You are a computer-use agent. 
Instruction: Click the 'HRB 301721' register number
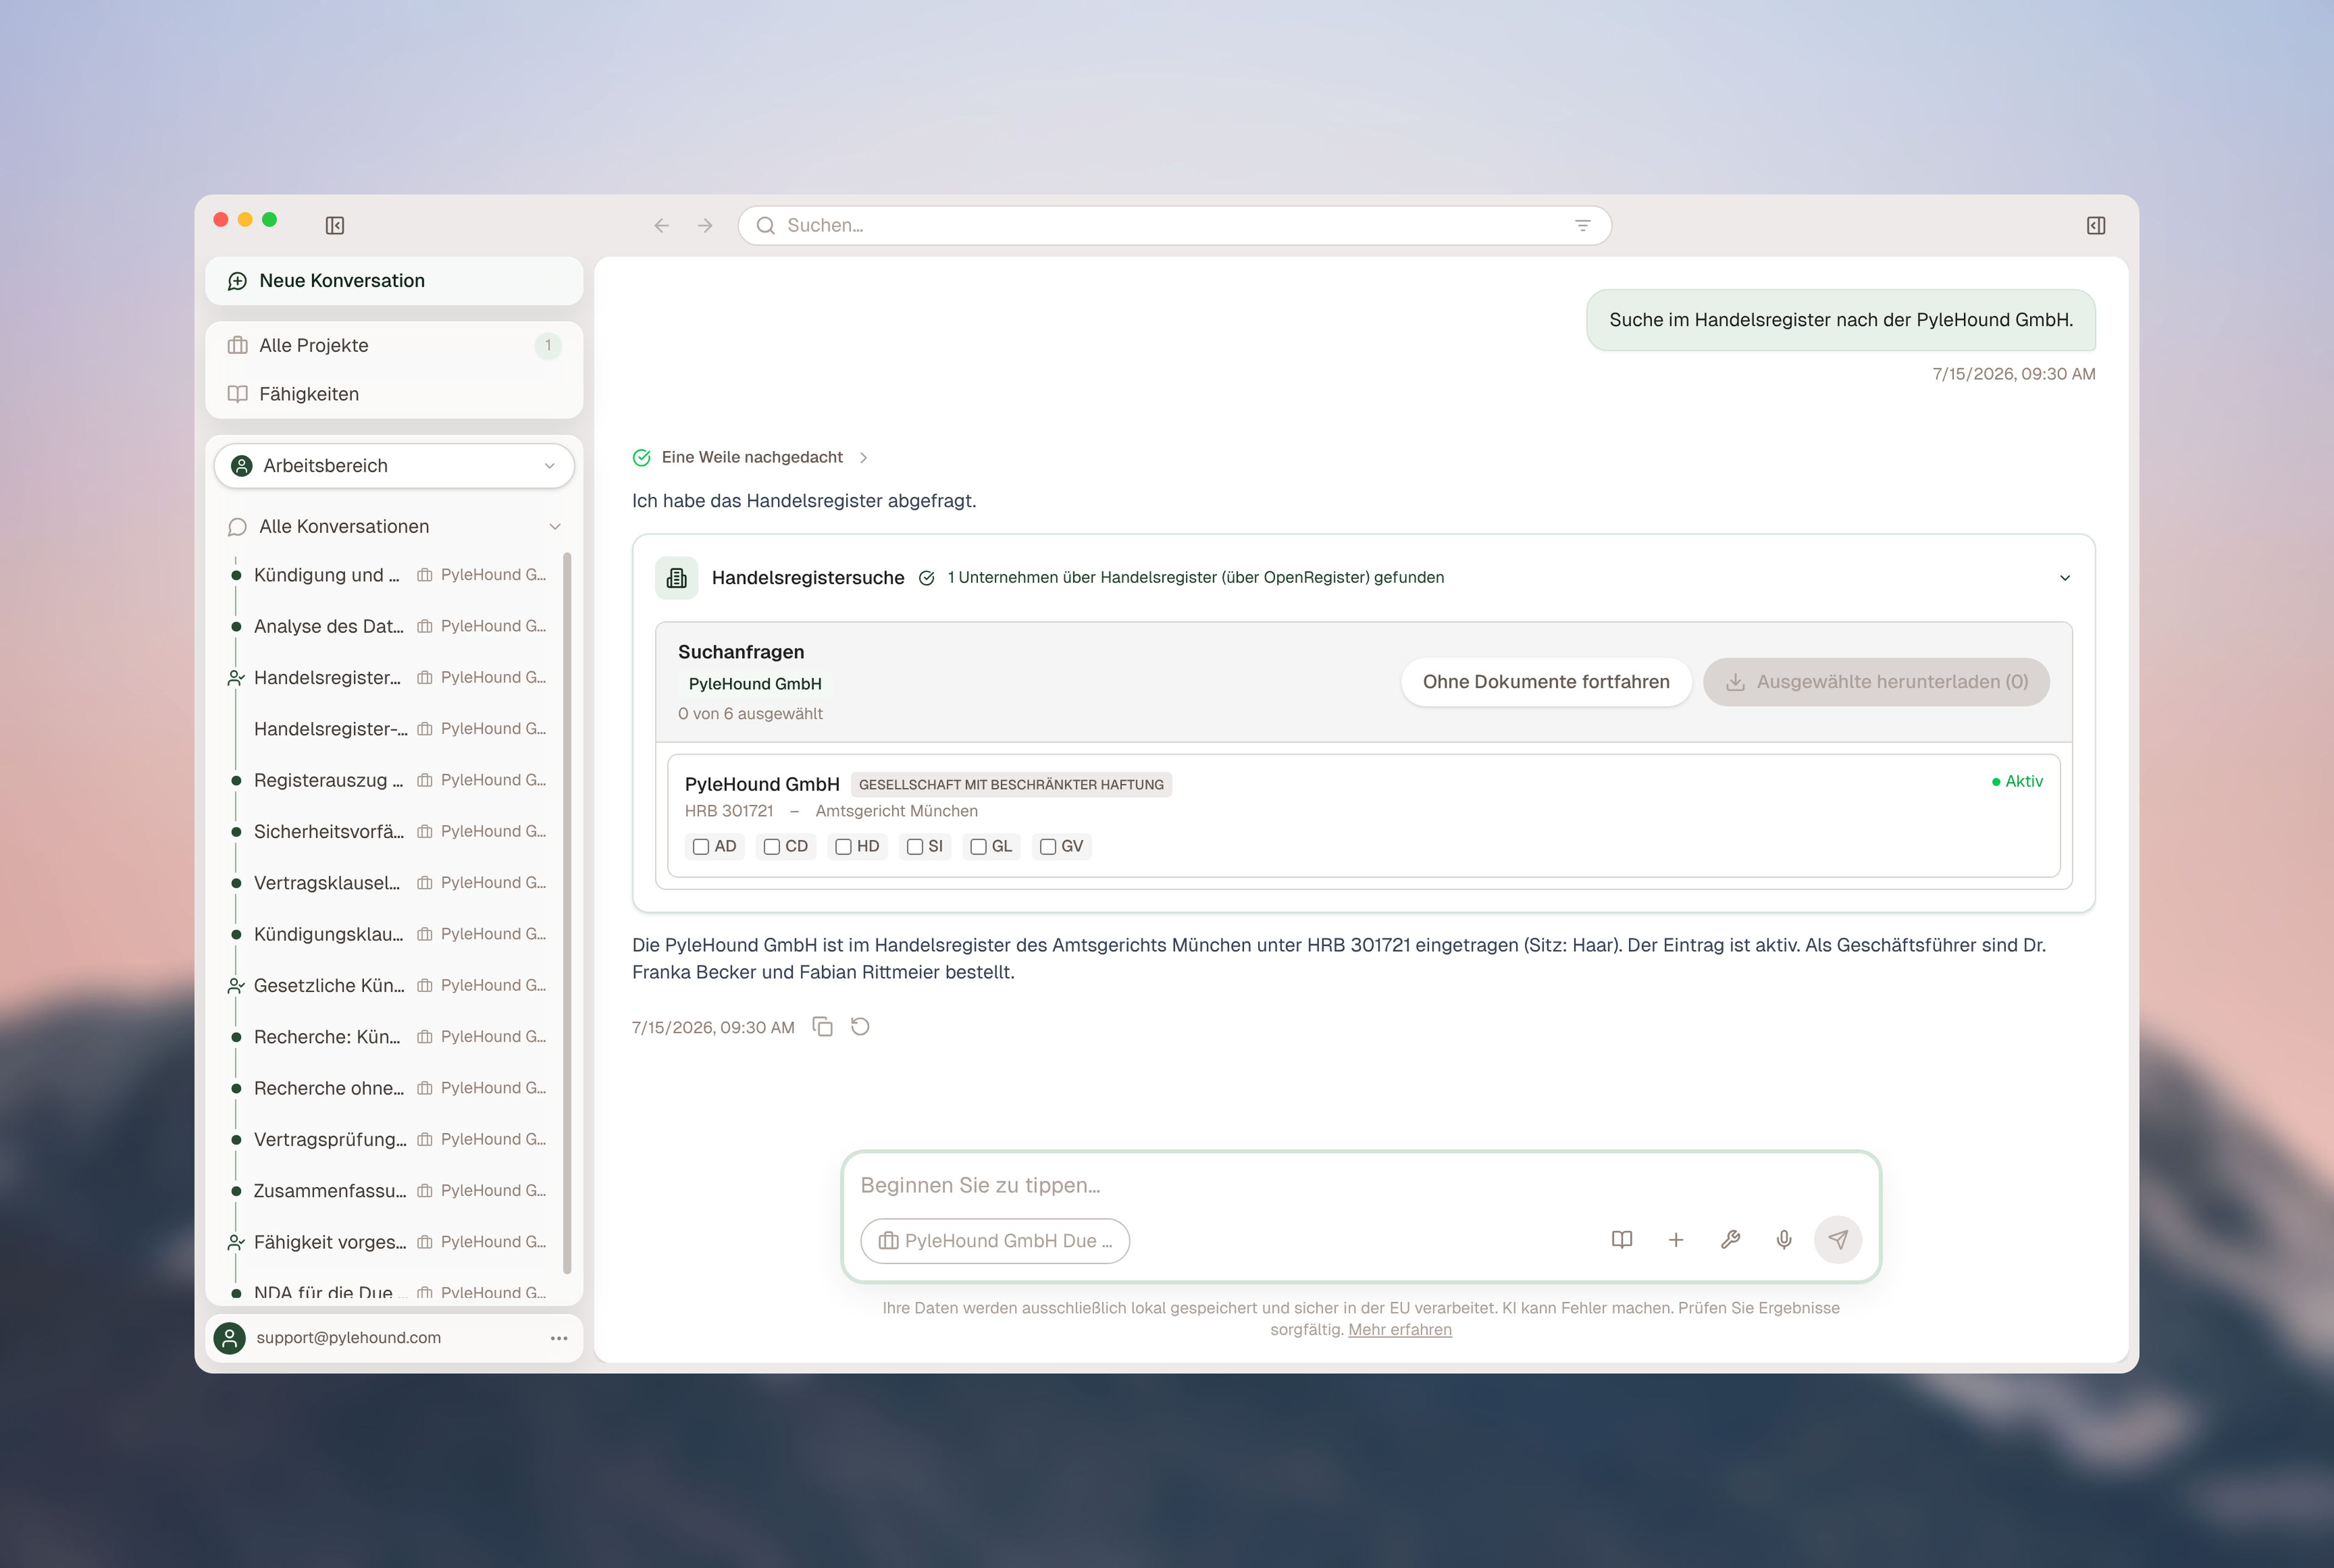tap(729, 811)
